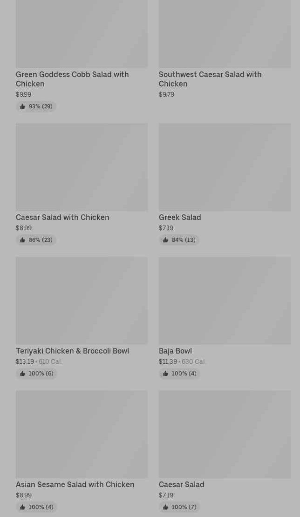Viewport: 300px width, 517px height.
Task: Select the 84% (13) rating badge
Action: [179, 240]
